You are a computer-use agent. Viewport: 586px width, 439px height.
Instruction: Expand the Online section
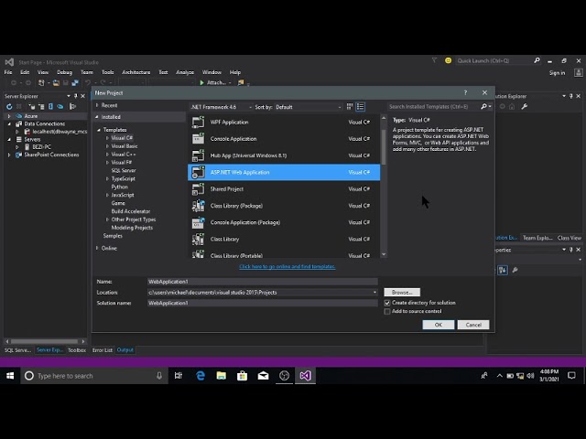click(x=97, y=248)
